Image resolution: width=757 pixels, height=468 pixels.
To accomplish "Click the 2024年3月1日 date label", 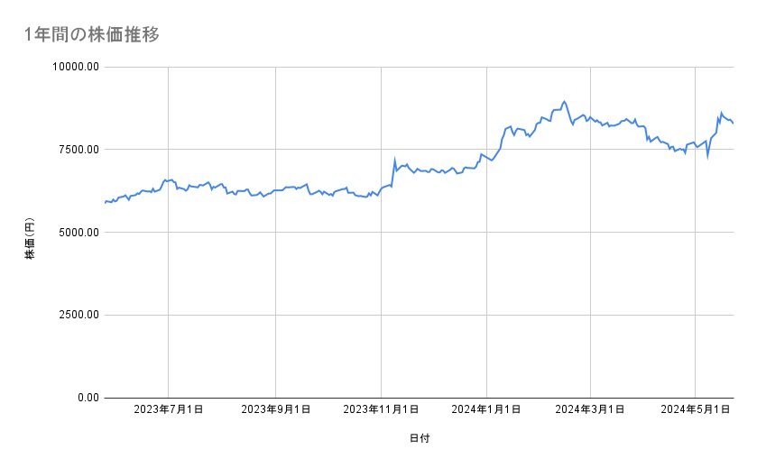I will [591, 410].
